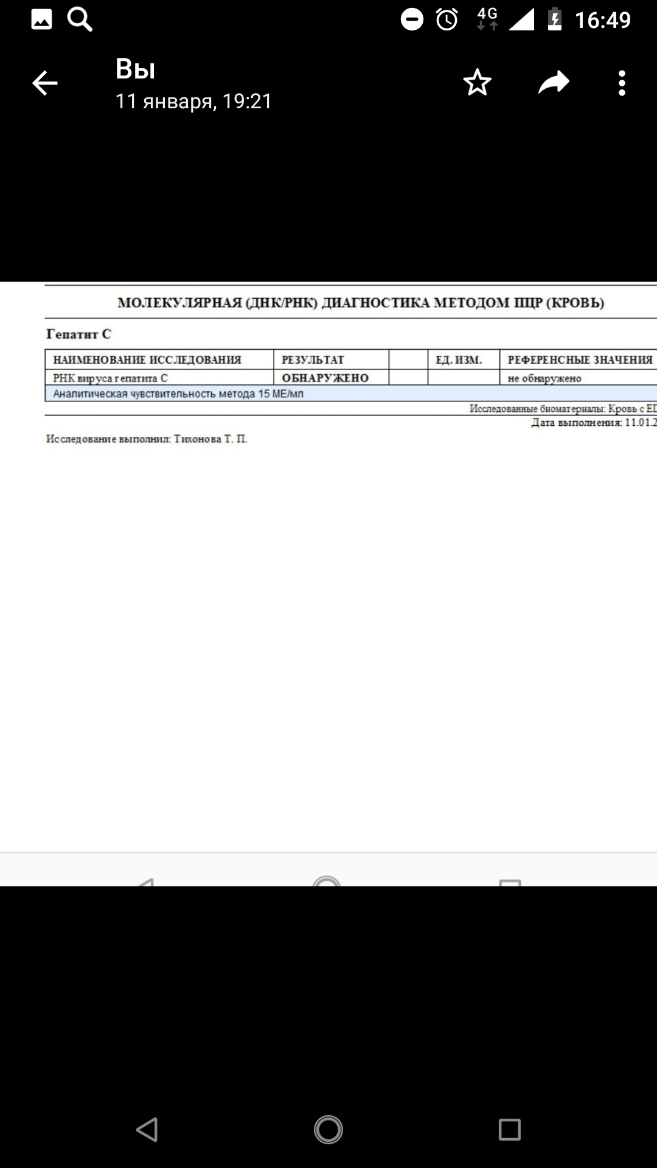657x1168 pixels.
Task: Tap the sender name "Вы"
Action: pyautogui.click(x=135, y=69)
